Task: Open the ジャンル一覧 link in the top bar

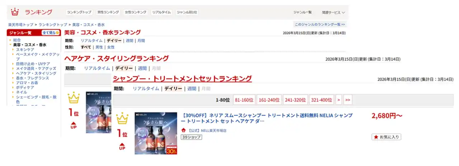Action: pos(302,12)
